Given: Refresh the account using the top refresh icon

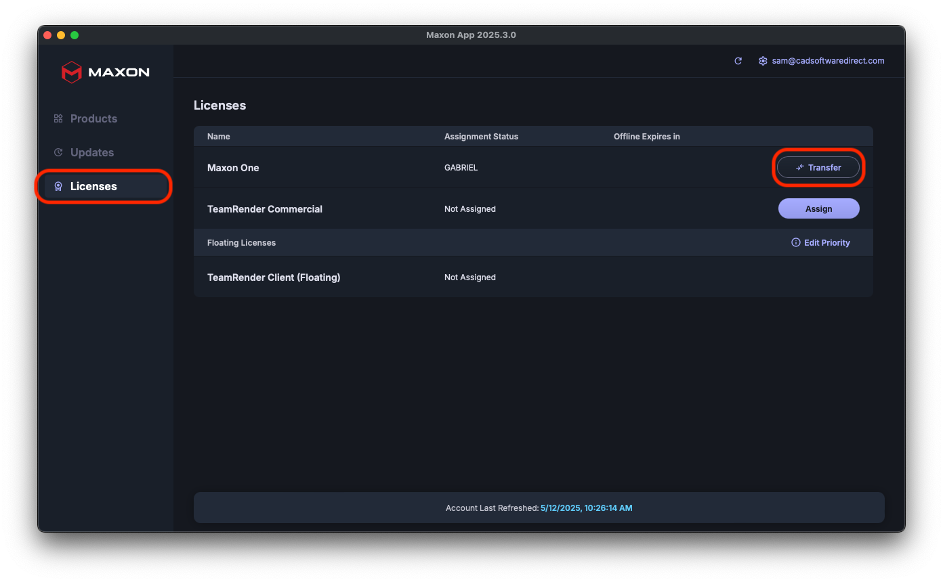Looking at the screenshot, I should click(738, 61).
